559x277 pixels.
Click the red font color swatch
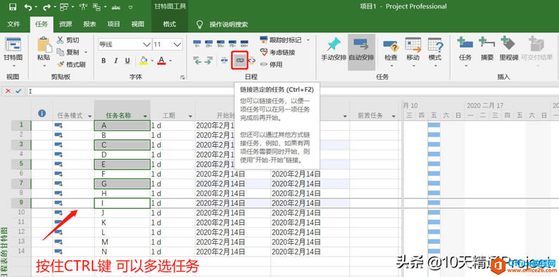click(161, 61)
